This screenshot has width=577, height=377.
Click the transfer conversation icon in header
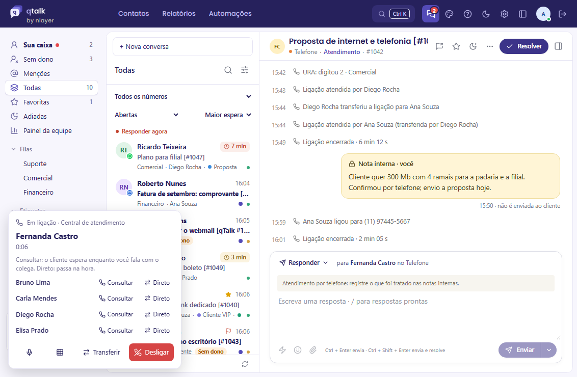pyautogui.click(x=439, y=46)
